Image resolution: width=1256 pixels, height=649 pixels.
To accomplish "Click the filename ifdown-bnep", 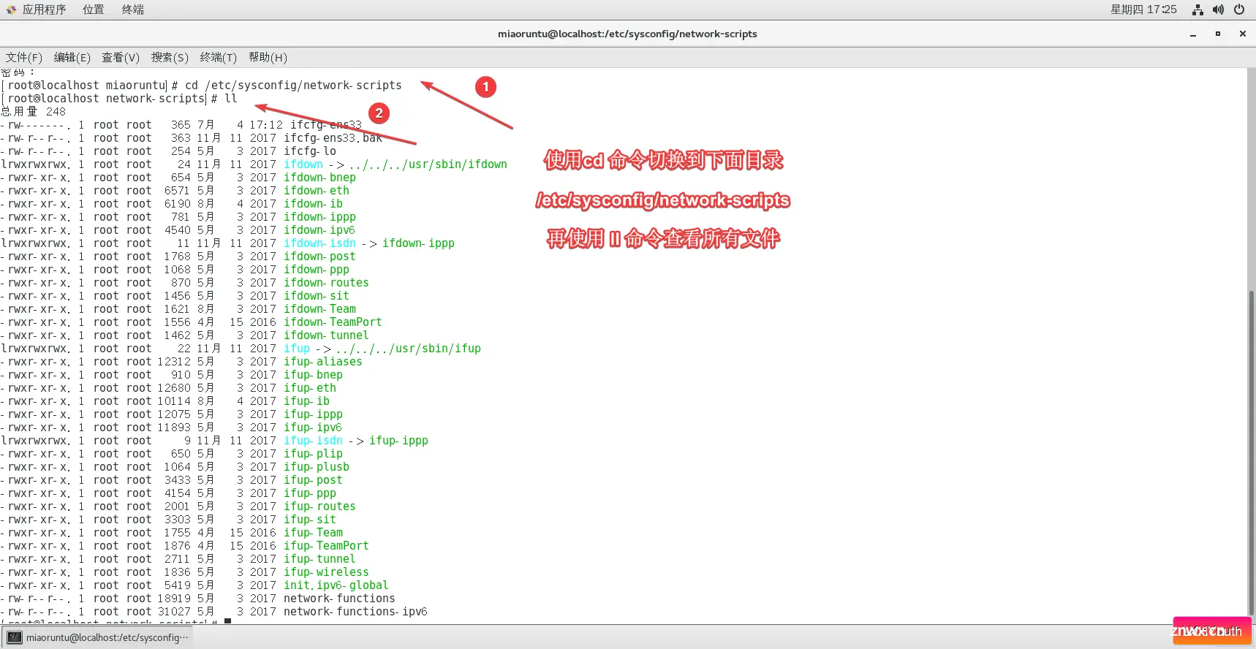I will [x=319, y=178].
